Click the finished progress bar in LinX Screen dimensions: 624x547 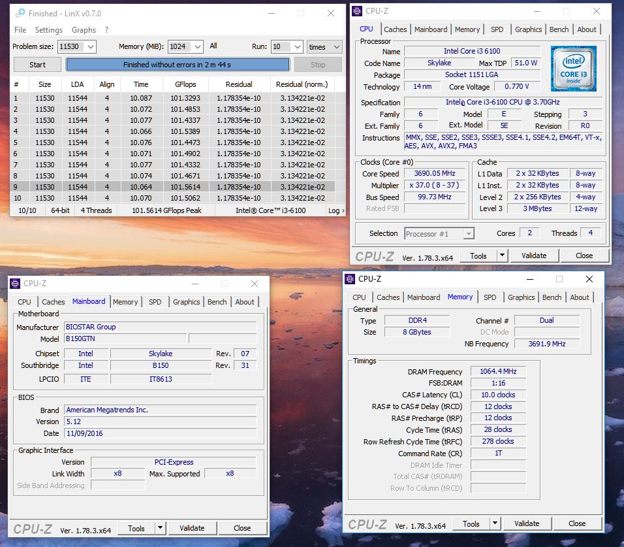[178, 65]
